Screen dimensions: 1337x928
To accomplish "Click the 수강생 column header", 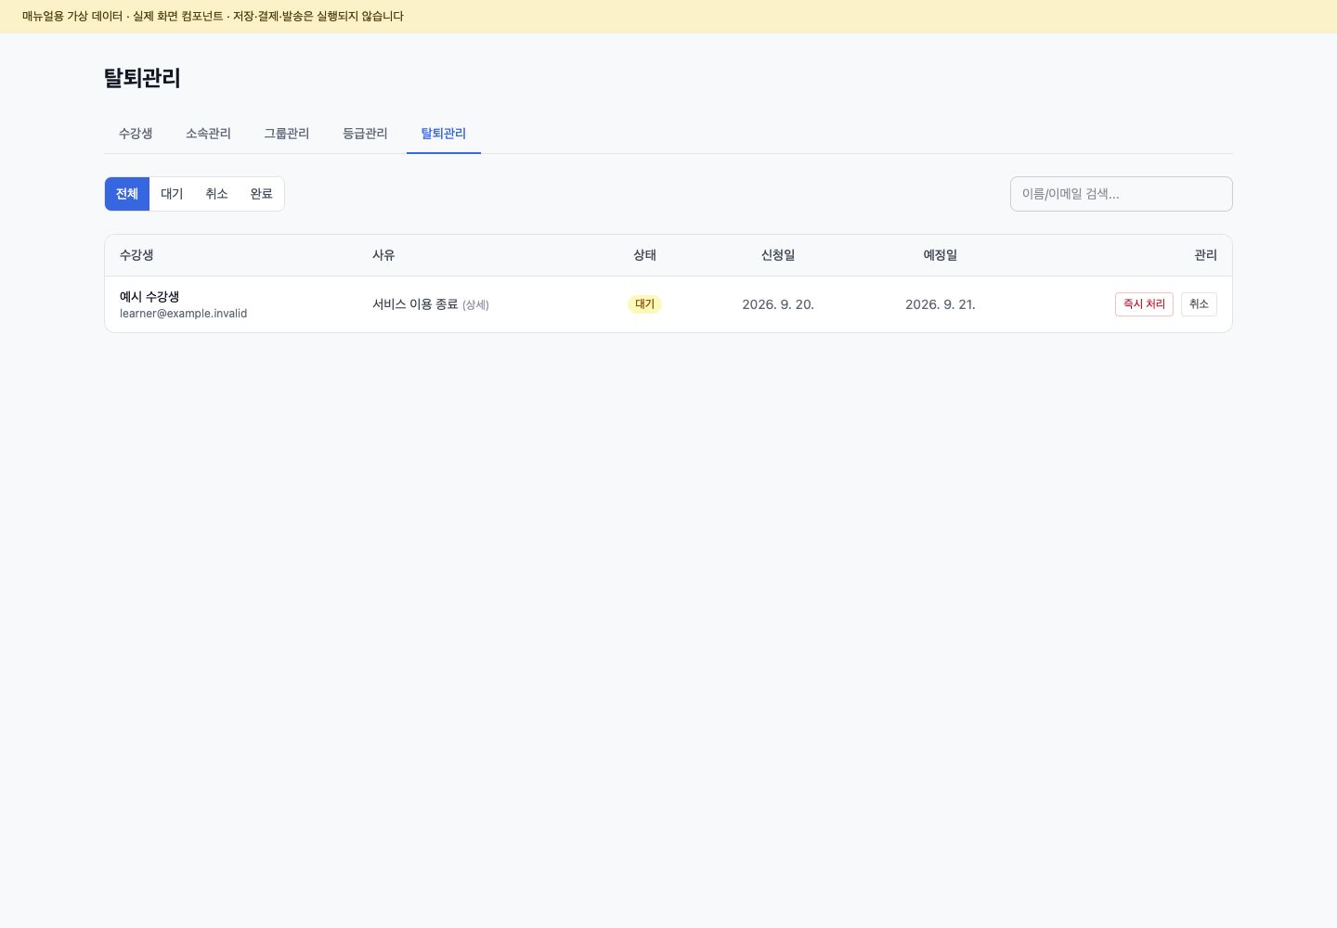I will pyautogui.click(x=136, y=255).
